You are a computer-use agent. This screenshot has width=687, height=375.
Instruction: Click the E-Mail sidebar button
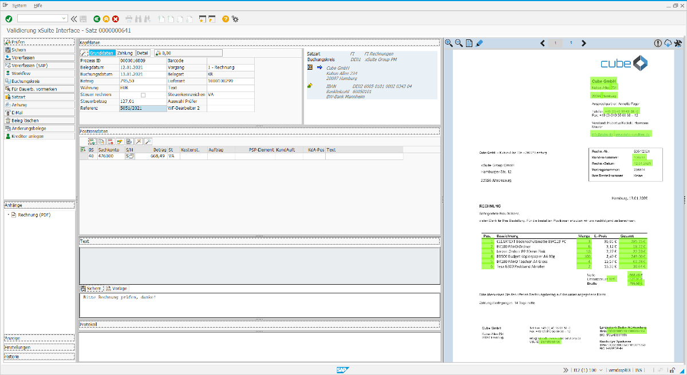[x=40, y=113]
